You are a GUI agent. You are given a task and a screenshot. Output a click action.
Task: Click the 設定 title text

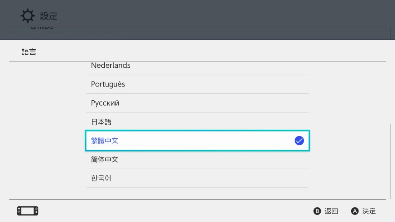click(x=49, y=16)
